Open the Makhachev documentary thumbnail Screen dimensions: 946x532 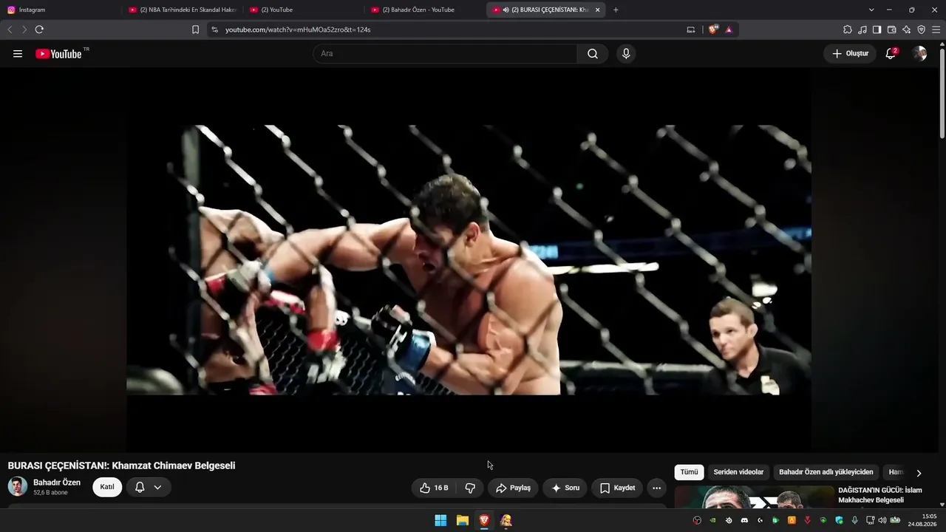point(754,497)
